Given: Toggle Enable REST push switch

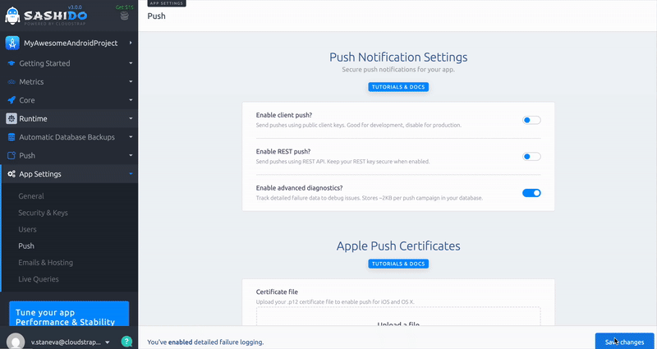Looking at the screenshot, I should [x=531, y=156].
